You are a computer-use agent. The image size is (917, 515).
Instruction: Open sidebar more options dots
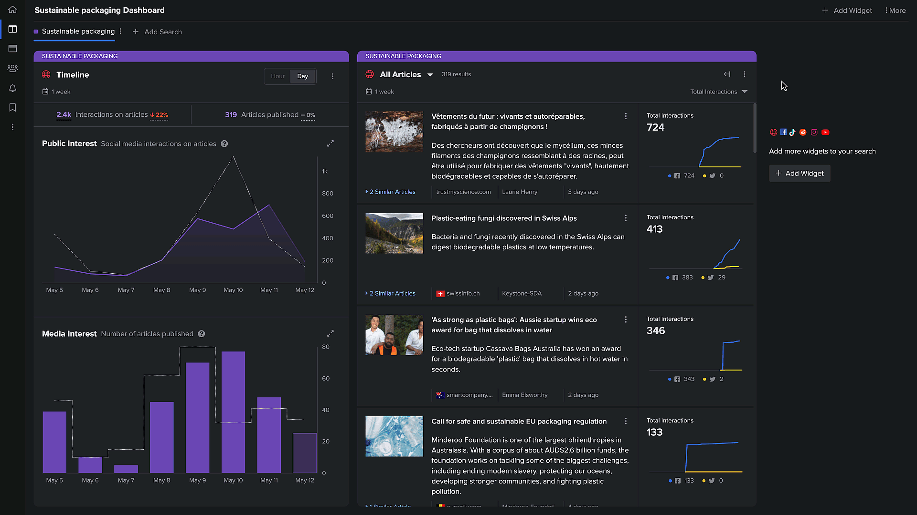click(x=12, y=127)
